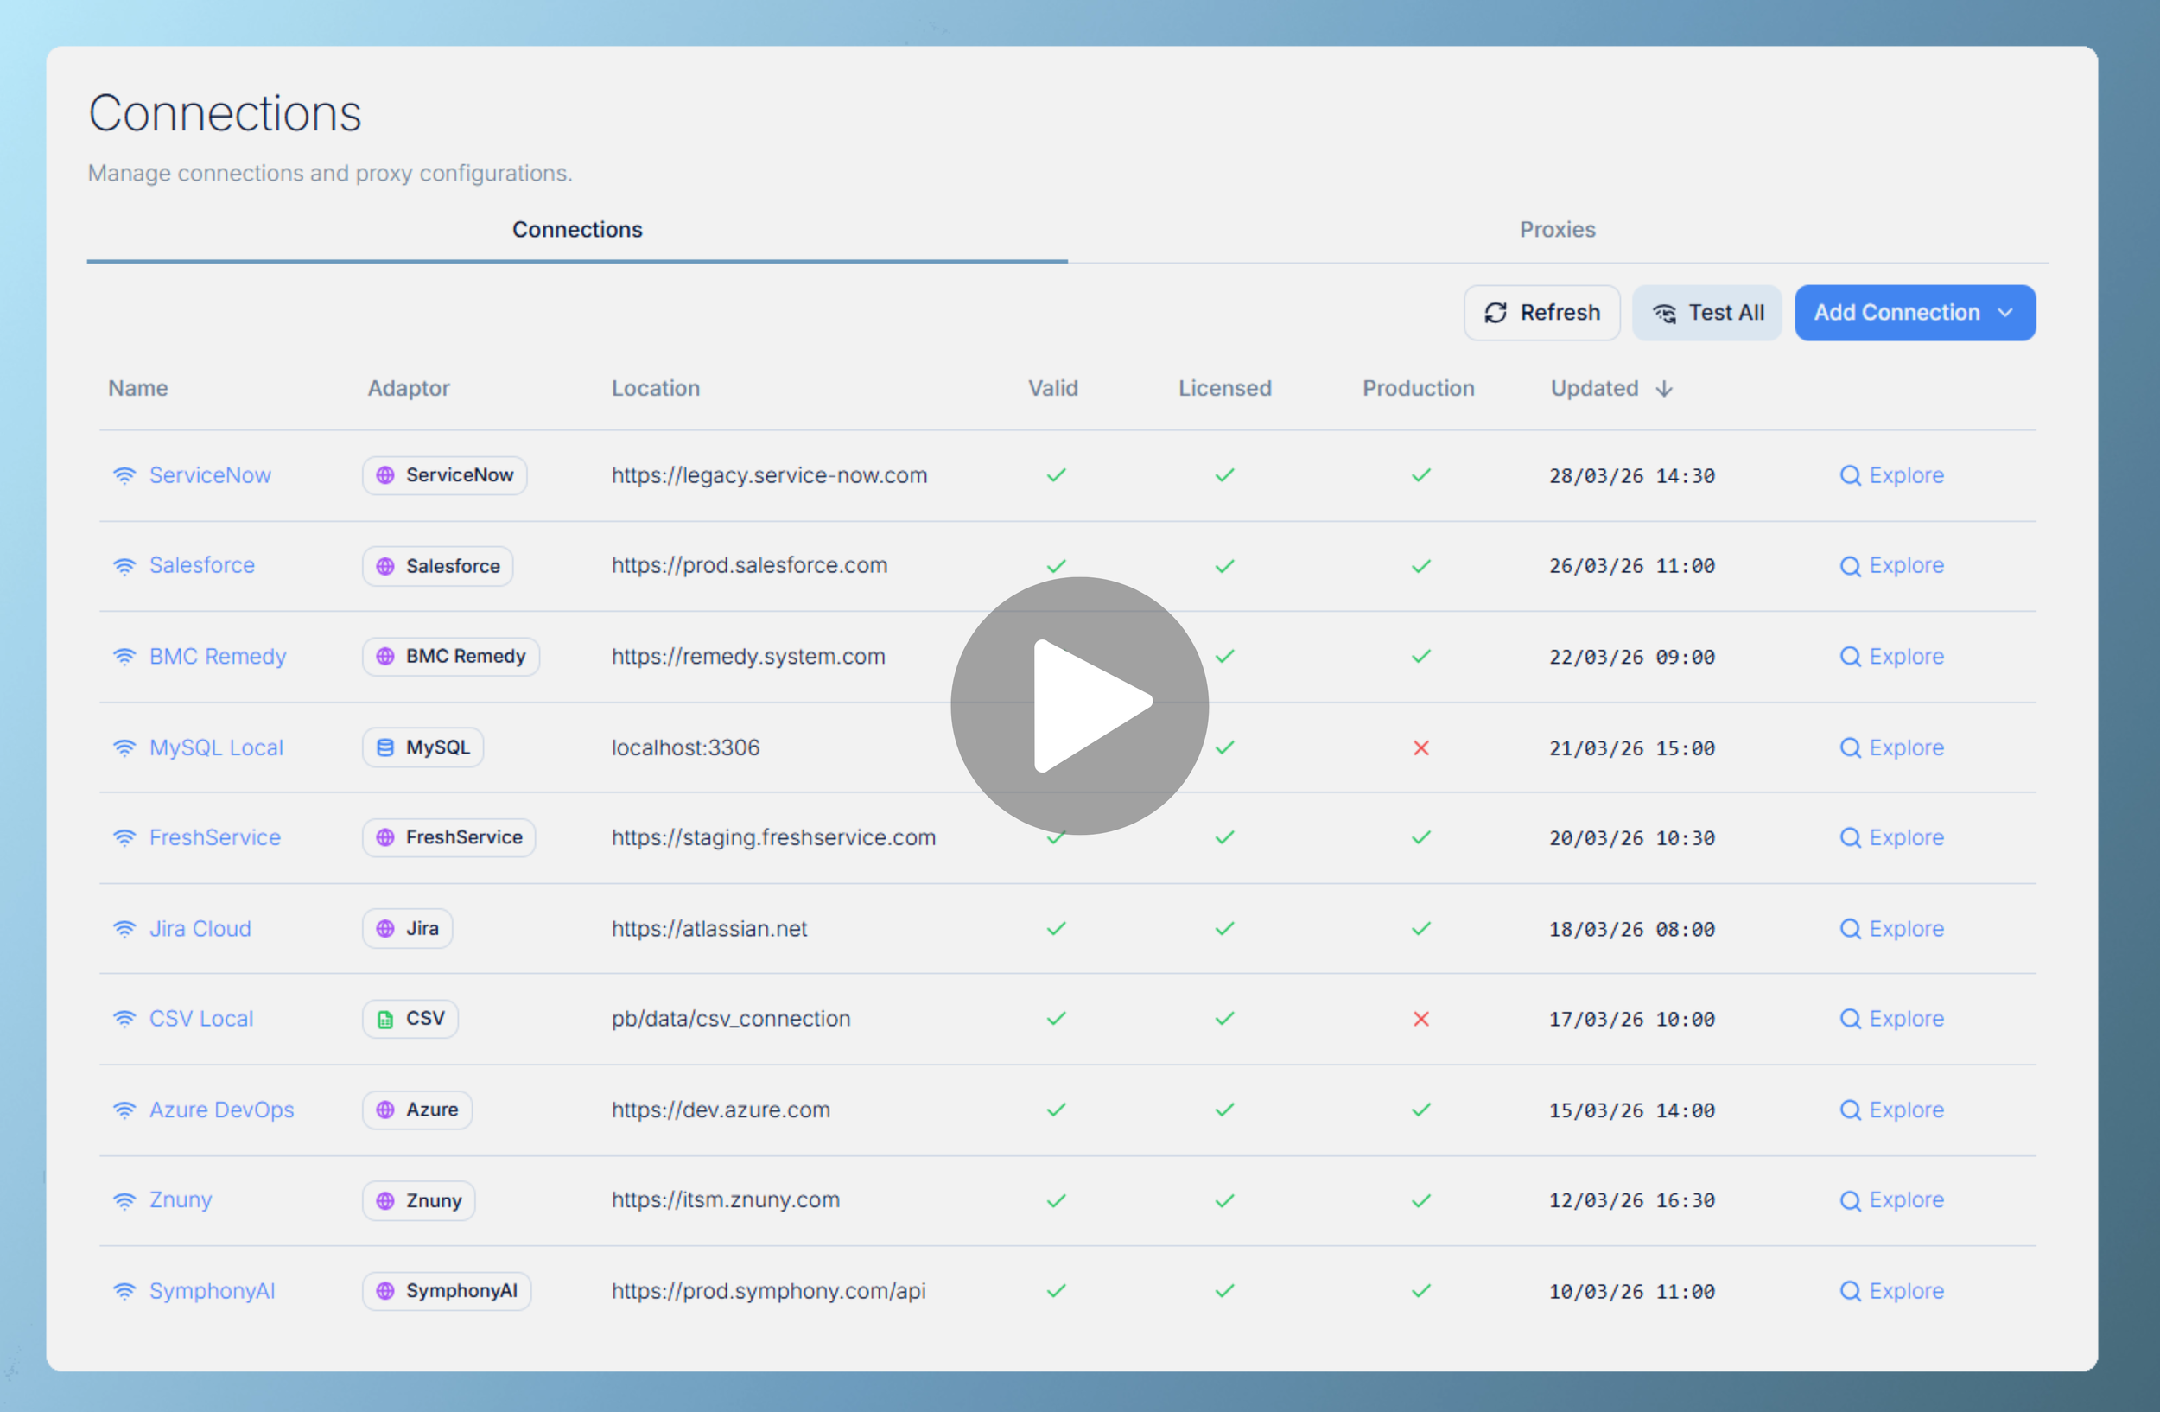Open the Znuny connection name link

[181, 1200]
